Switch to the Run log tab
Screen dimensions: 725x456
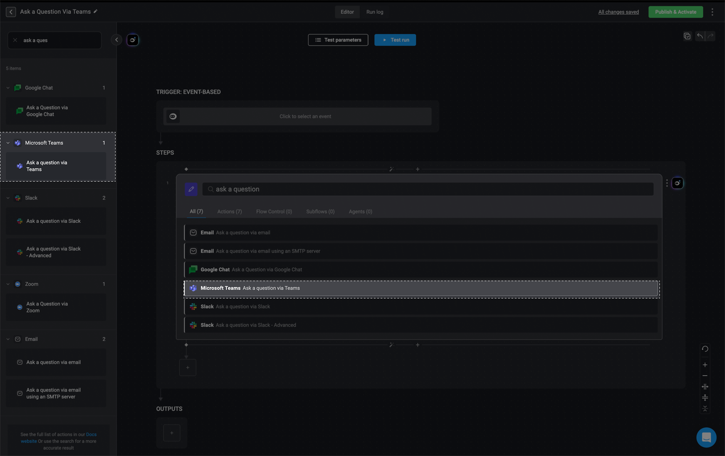(x=375, y=12)
